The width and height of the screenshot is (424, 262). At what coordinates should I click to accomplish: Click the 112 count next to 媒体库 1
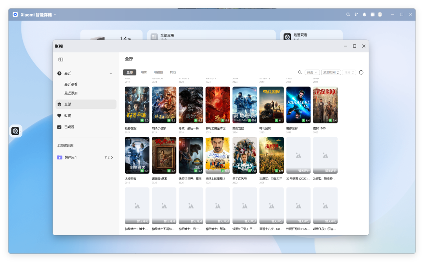point(107,157)
